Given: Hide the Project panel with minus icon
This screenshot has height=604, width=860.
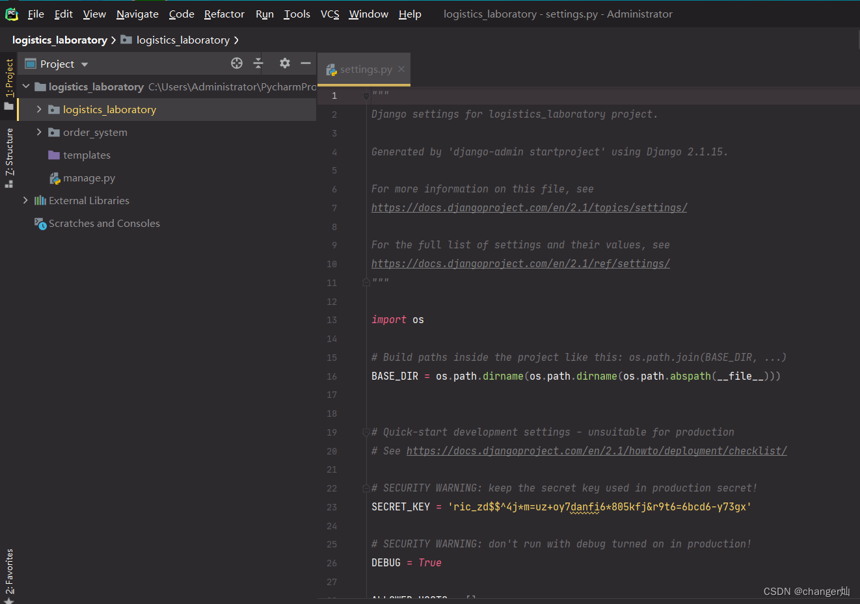Looking at the screenshot, I should tap(306, 63).
